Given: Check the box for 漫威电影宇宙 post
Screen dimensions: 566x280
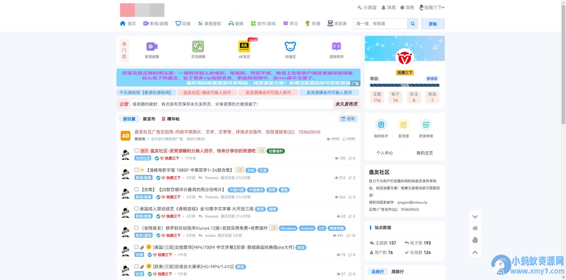Looking at the screenshot, I should click(x=136, y=170).
